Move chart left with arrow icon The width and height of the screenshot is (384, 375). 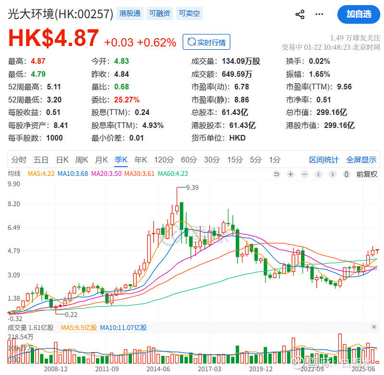tap(318, 174)
